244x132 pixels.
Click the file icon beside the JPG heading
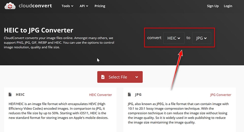point(129,95)
